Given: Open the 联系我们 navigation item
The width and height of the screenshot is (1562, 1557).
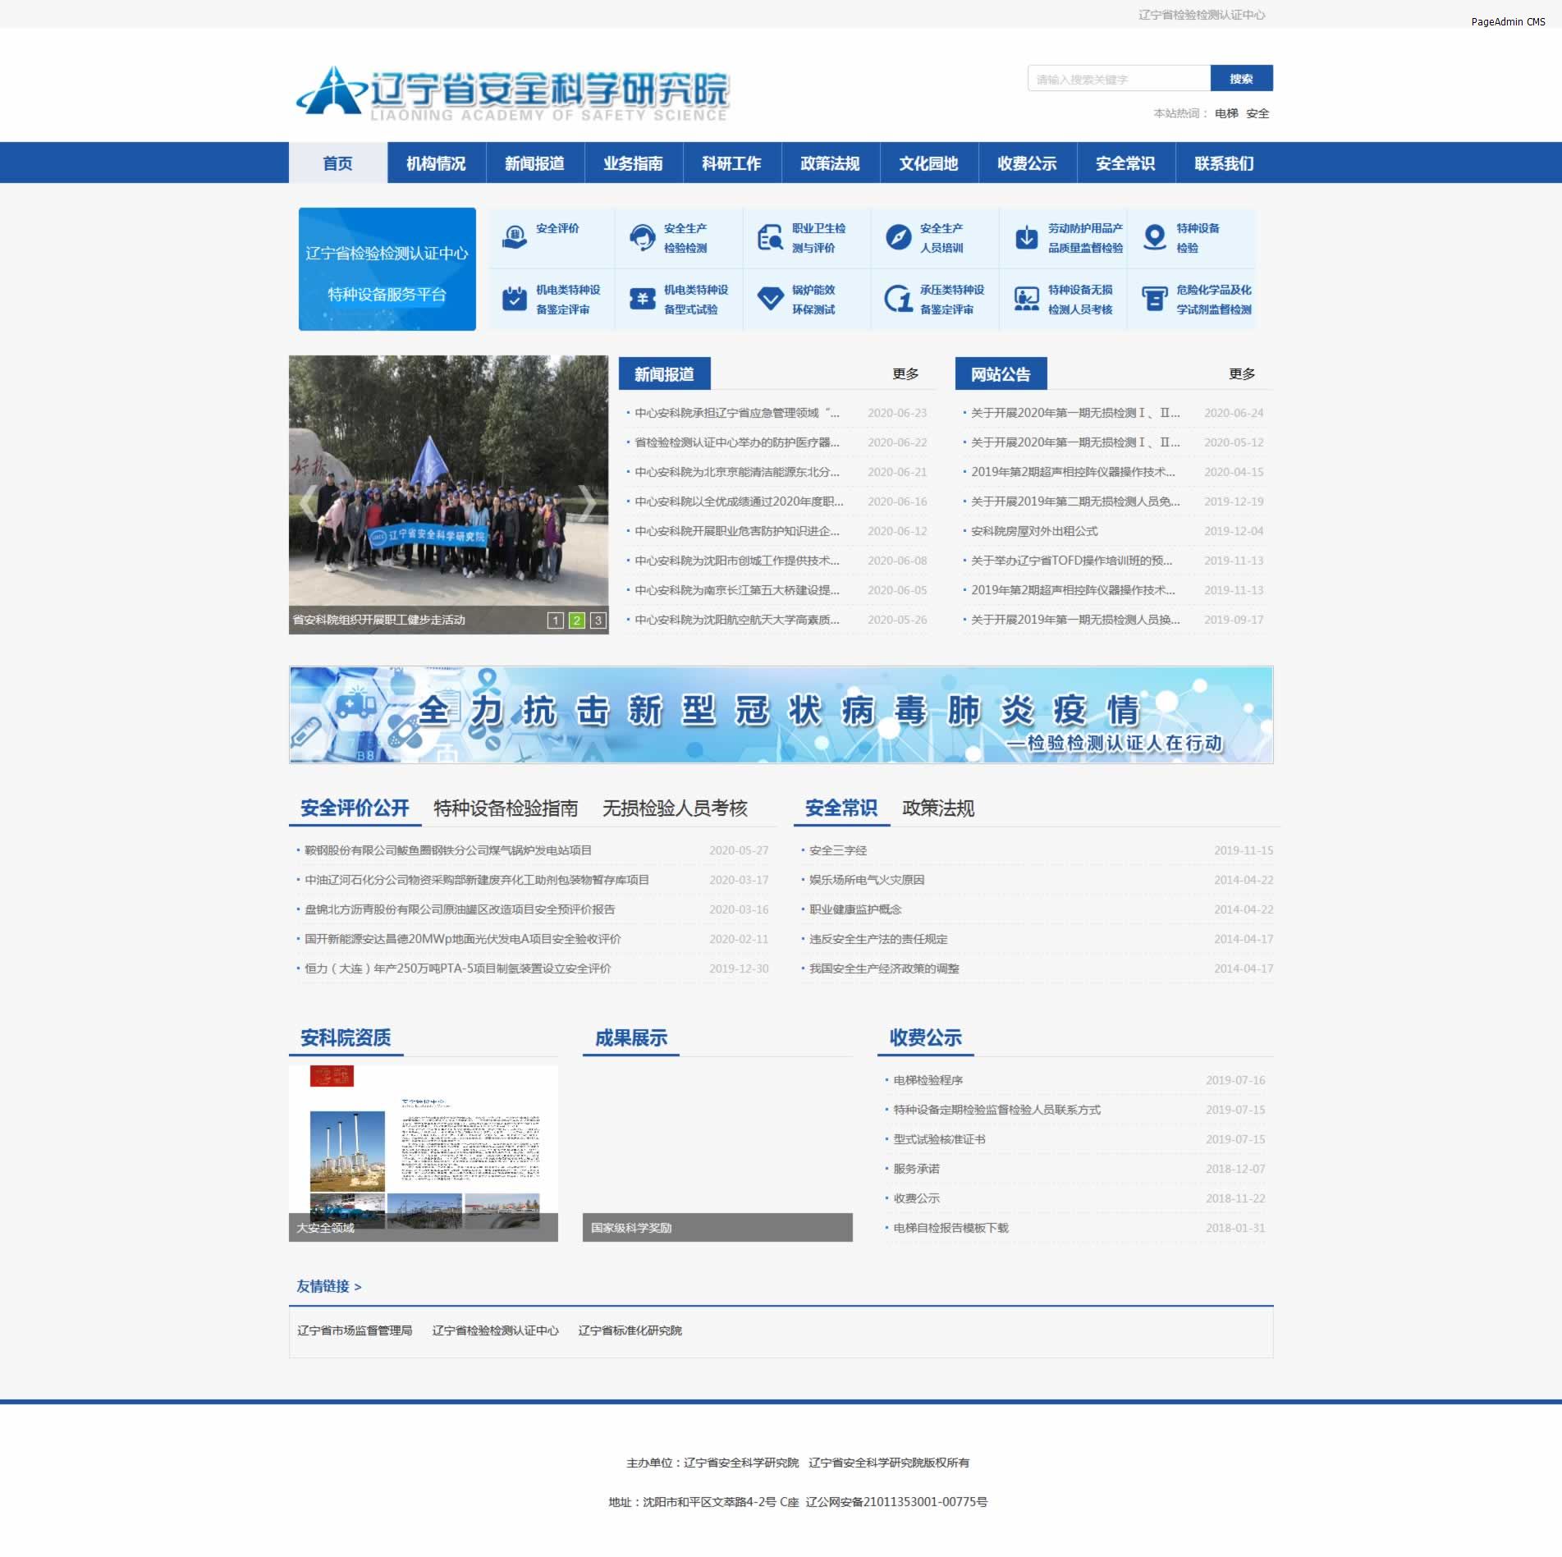Looking at the screenshot, I should point(1225,163).
